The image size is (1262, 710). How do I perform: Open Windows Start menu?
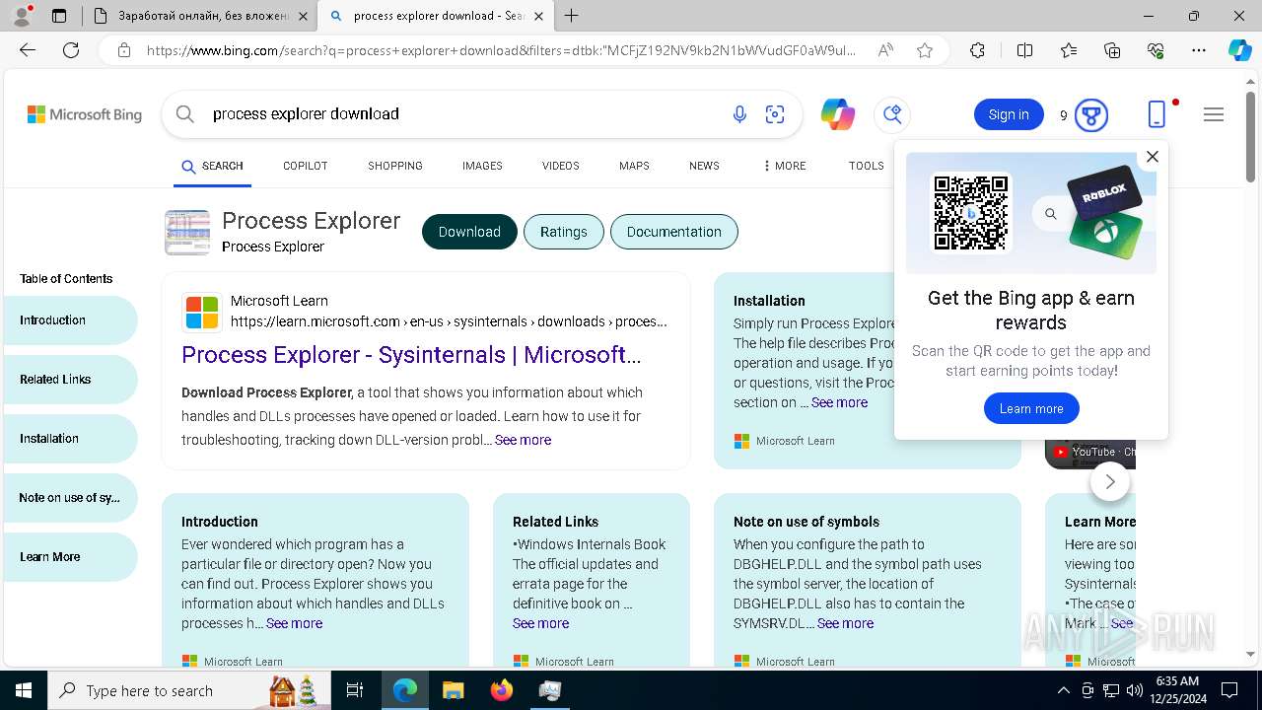point(24,690)
